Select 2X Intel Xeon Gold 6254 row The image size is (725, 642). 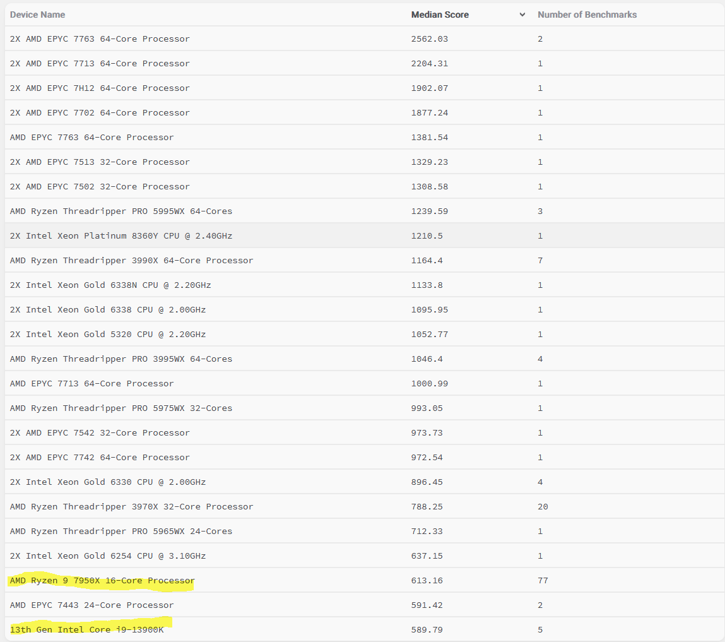[364, 556]
